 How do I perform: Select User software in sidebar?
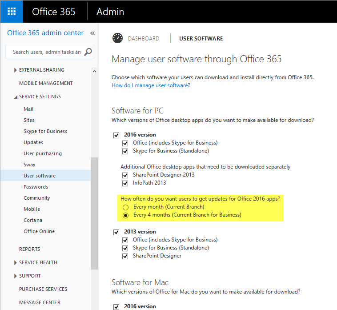(45, 176)
